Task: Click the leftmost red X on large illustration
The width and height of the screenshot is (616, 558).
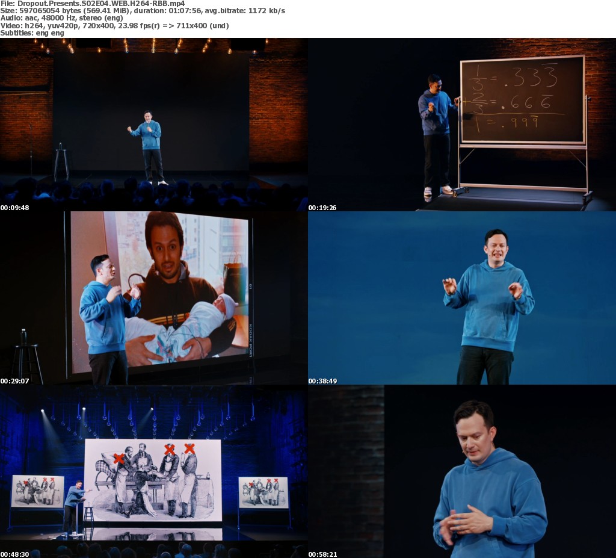Action: 119,459
